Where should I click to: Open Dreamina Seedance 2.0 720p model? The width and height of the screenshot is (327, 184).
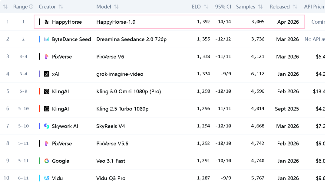click(131, 39)
